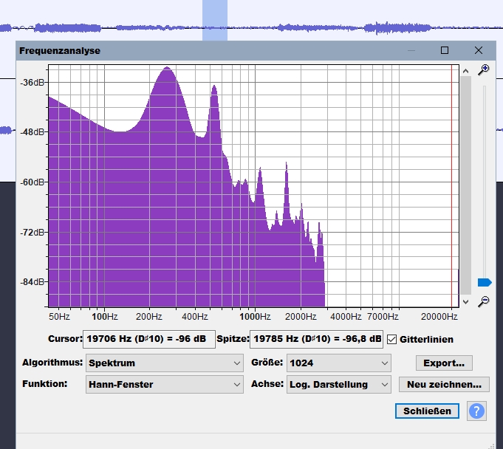
Task: Close Frequenzanalyse with the X button
Action: [x=479, y=50]
